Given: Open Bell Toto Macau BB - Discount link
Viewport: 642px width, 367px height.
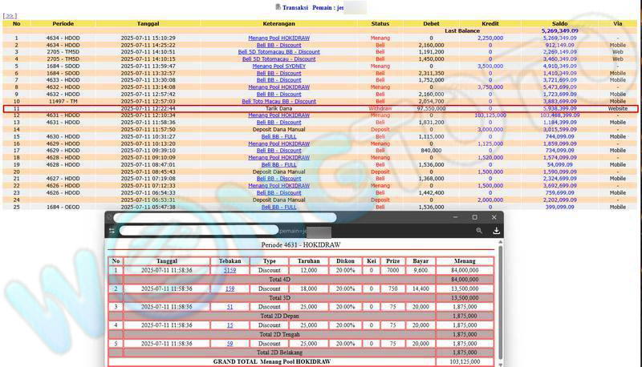Looking at the screenshot, I should point(278,101).
